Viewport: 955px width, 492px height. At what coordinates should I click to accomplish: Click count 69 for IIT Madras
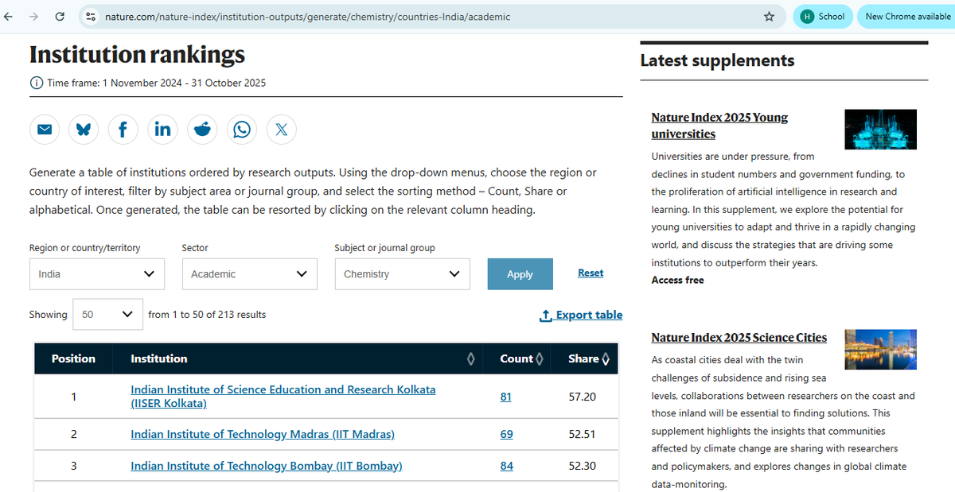506,434
